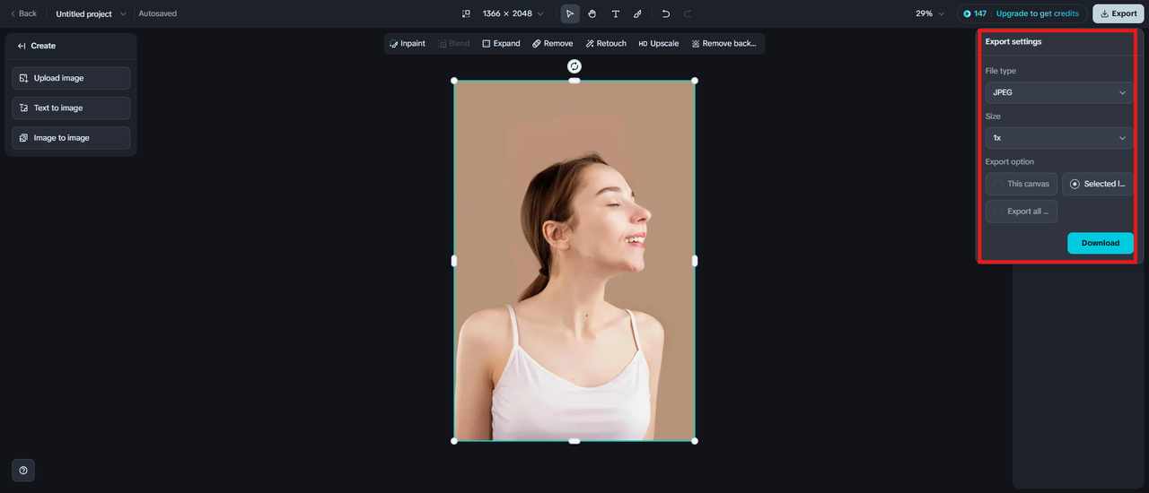
Task: Click the 147 credits counter
Action: [975, 13]
